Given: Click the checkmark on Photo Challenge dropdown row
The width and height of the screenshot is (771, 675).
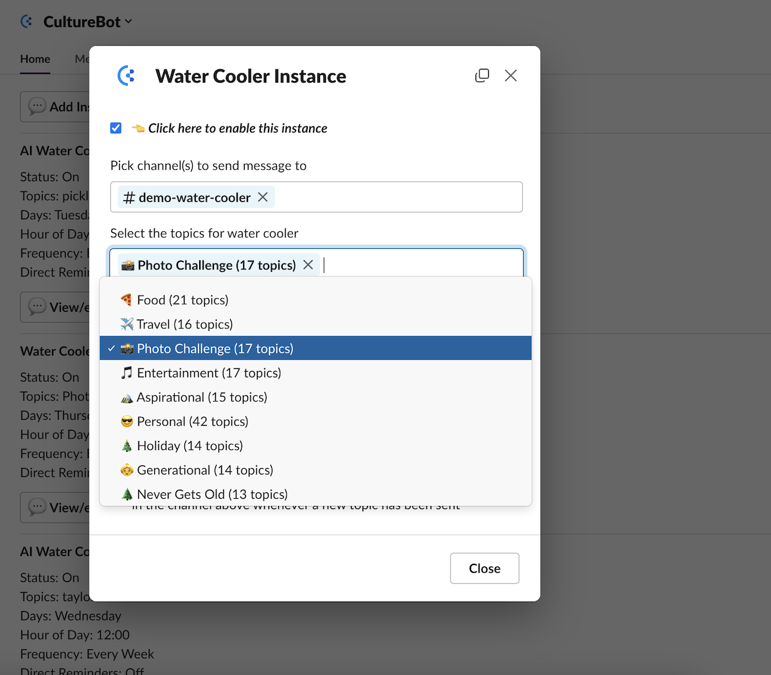Looking at the screenshot, I should tap(111, 348).
